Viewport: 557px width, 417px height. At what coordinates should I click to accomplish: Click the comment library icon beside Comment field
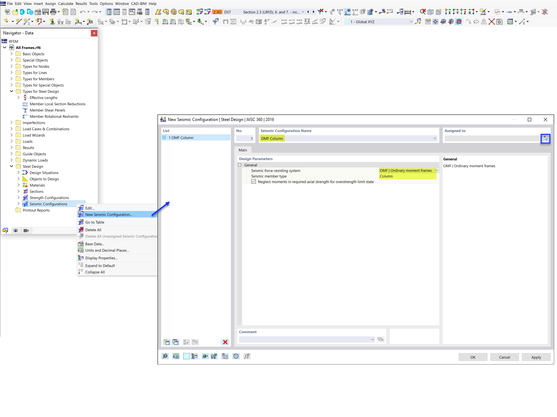(x=381, y=339)
